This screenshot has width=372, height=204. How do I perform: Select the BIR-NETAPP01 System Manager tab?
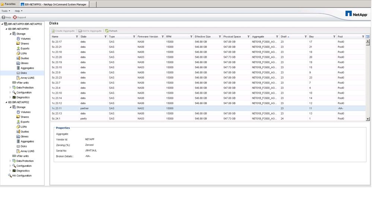click(x=54, y=4)
